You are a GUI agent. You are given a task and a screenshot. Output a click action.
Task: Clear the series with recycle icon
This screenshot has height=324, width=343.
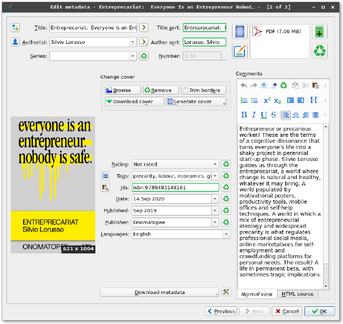[144, 56]
